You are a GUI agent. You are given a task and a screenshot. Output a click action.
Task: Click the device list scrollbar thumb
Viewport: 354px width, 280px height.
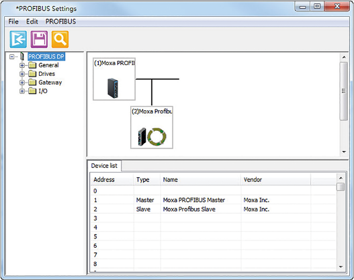(341, 187)
